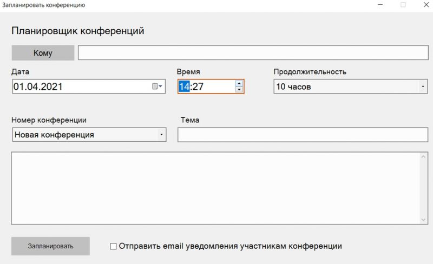Increase time with the up spinner arrow

239,83
